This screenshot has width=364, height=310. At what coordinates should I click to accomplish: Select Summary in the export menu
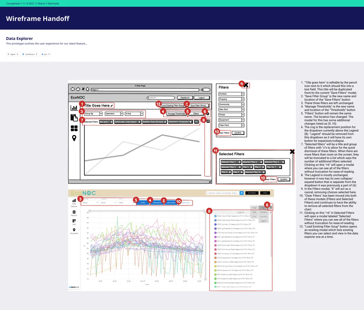coord(263,217)
